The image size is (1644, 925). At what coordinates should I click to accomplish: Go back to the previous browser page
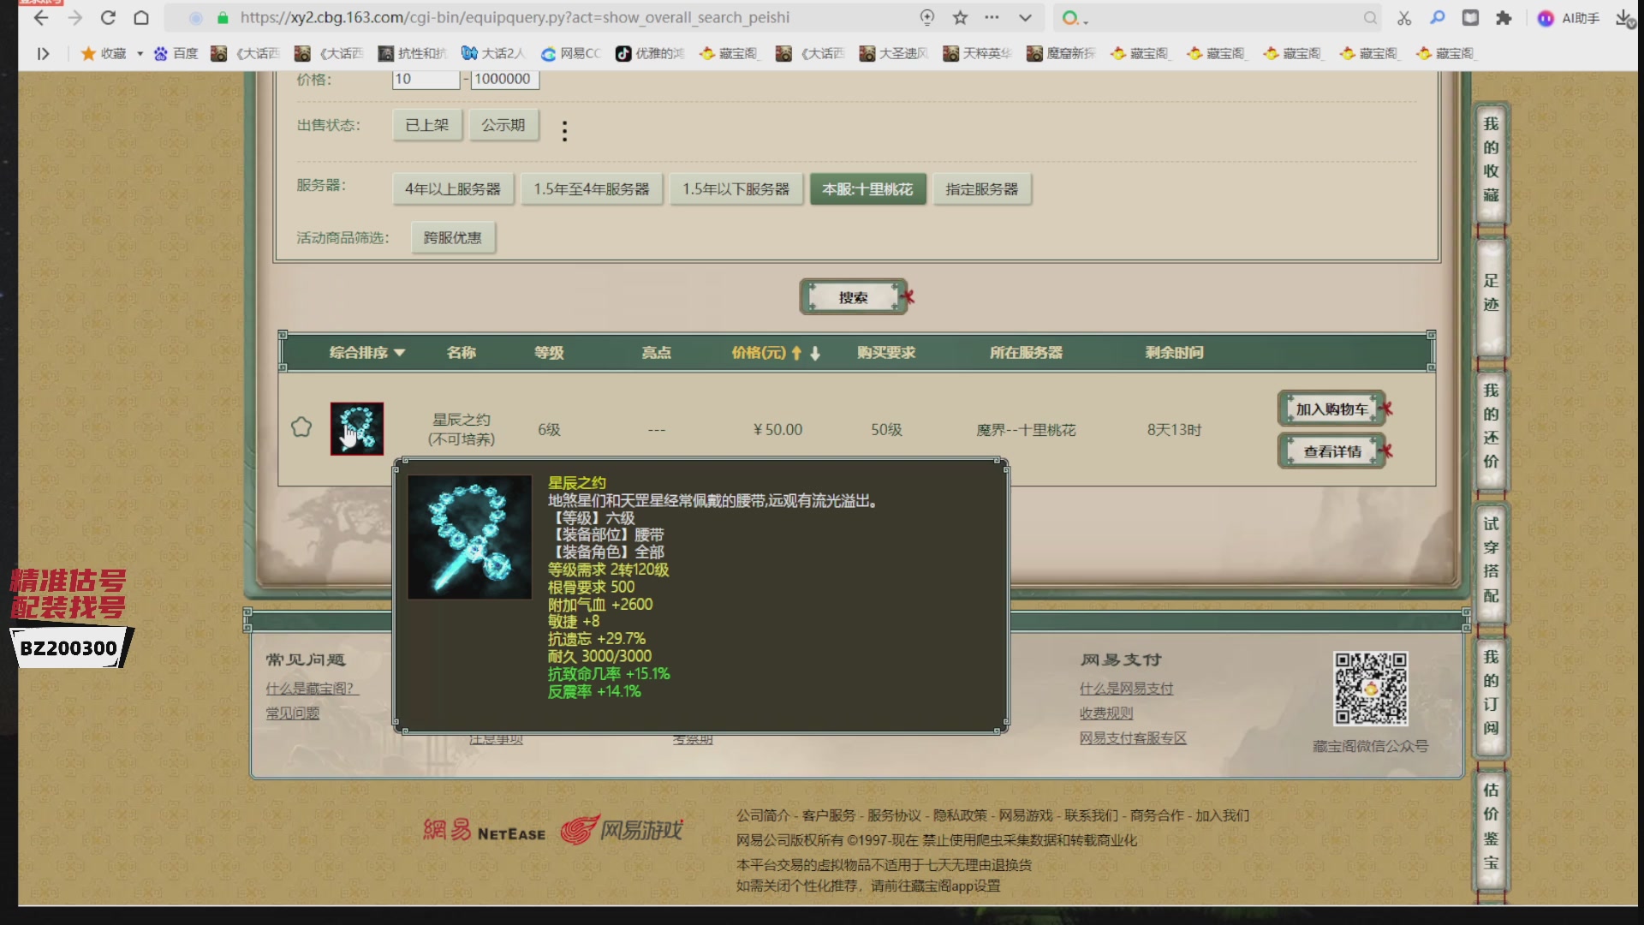41,17
